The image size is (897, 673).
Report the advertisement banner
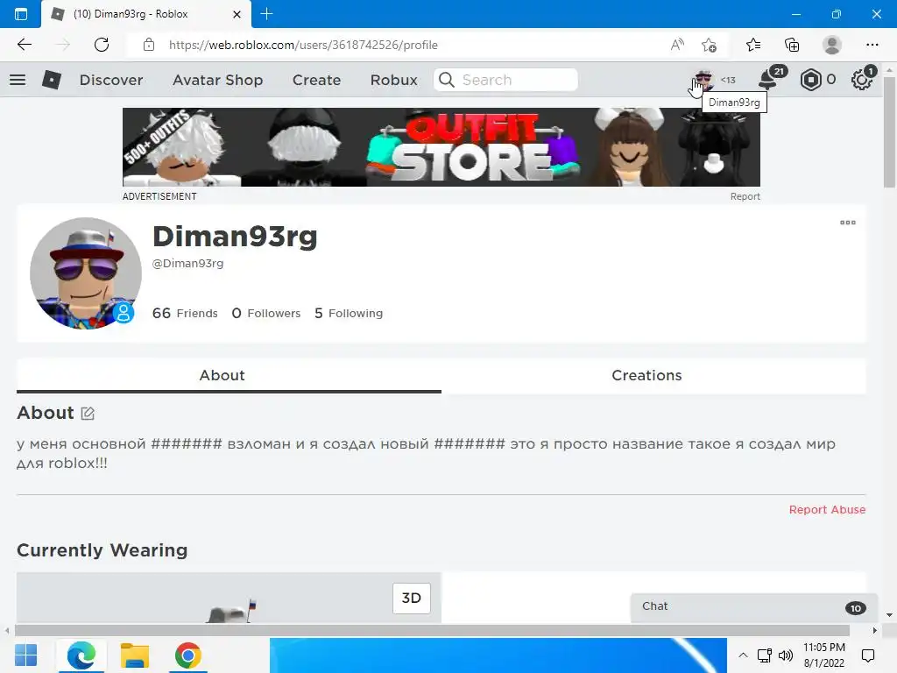(745, 196)
